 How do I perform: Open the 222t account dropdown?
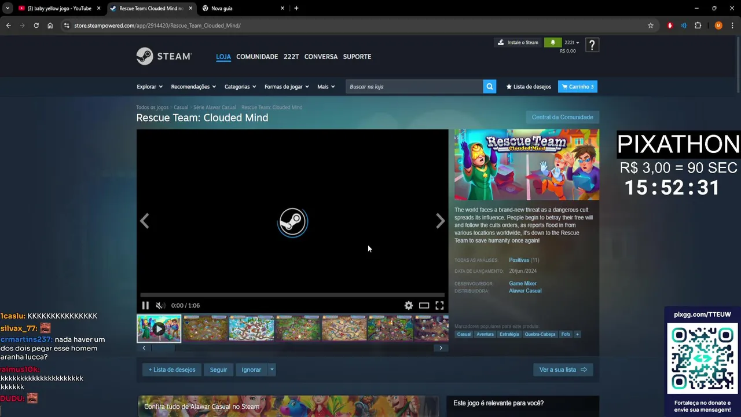pos(571,42)
